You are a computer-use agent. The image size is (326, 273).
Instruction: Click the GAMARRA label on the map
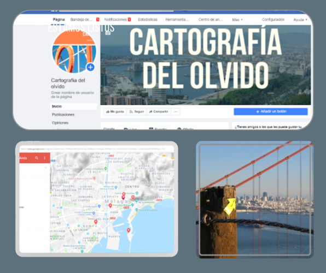85,197
